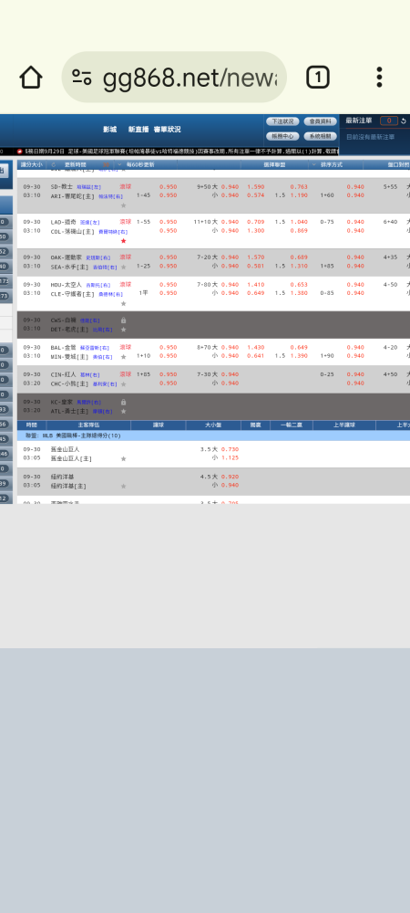Image resolution: width=410 pixels, height=913 pixels.
Task: Select the 0.574 moneyline odds for ARI-響尾蛇
Action: point(255,195)
